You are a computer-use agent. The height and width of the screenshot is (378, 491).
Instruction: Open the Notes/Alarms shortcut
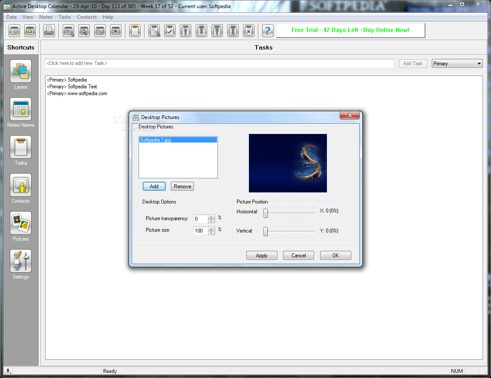tap(20, 109)
